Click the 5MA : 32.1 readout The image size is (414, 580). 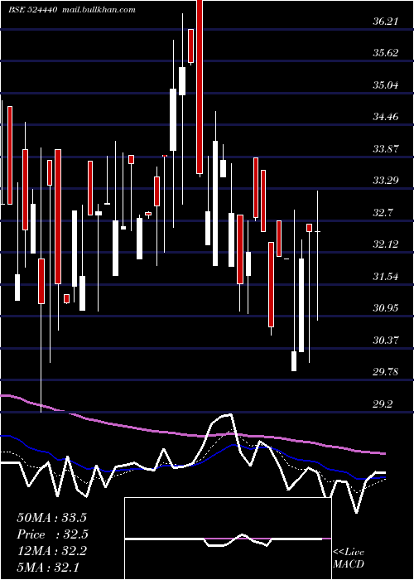[x=48, y=567]
